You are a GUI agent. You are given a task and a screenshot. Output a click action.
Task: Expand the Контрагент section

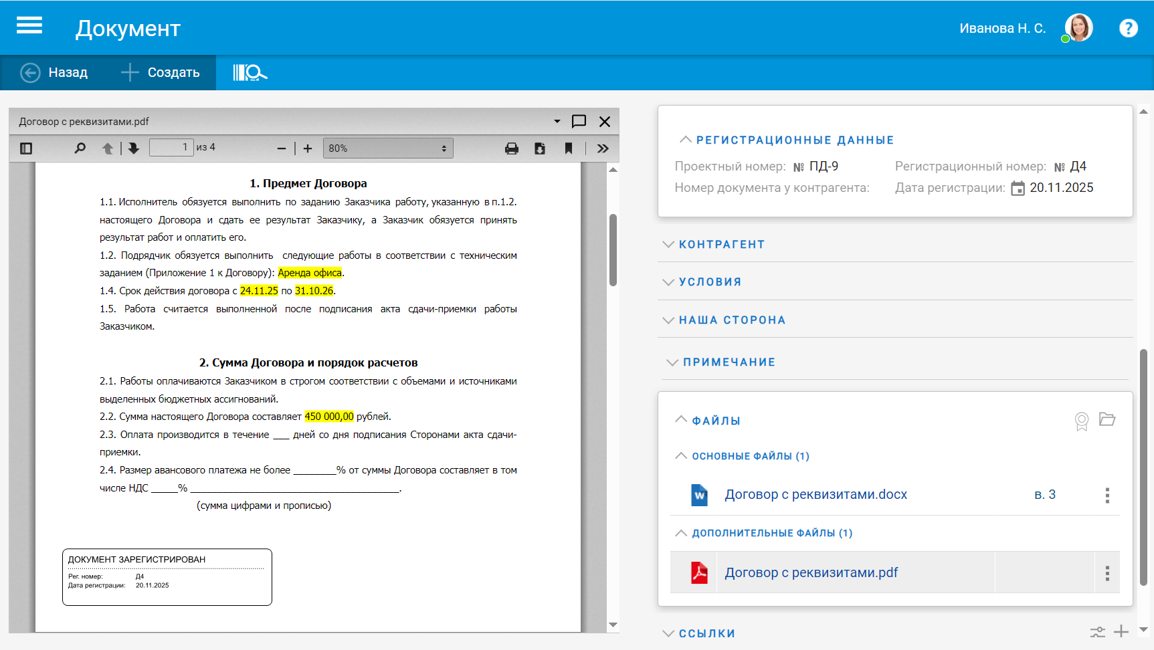[721, 245]
